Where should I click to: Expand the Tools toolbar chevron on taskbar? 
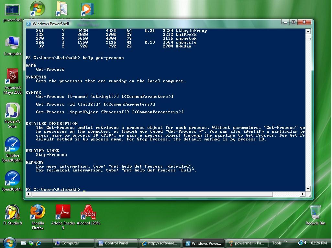(285, 242)
